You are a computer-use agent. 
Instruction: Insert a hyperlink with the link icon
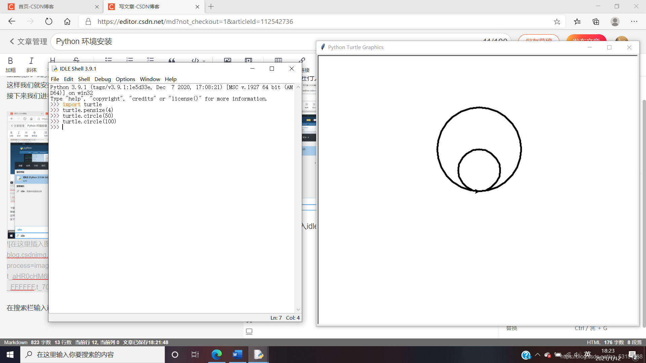tap(302, 60)
